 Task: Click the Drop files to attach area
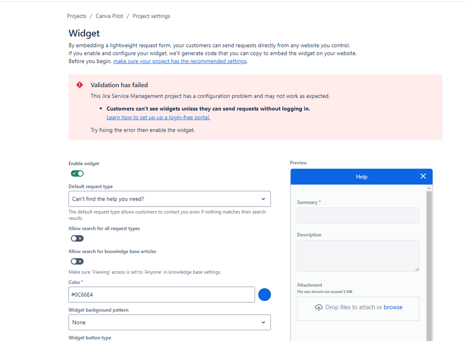(358, 308)
